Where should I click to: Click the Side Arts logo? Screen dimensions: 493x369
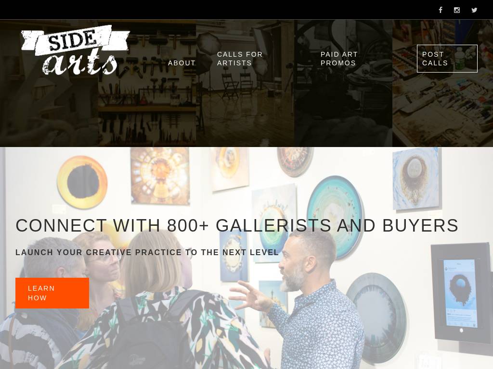[x=76, y=50]
